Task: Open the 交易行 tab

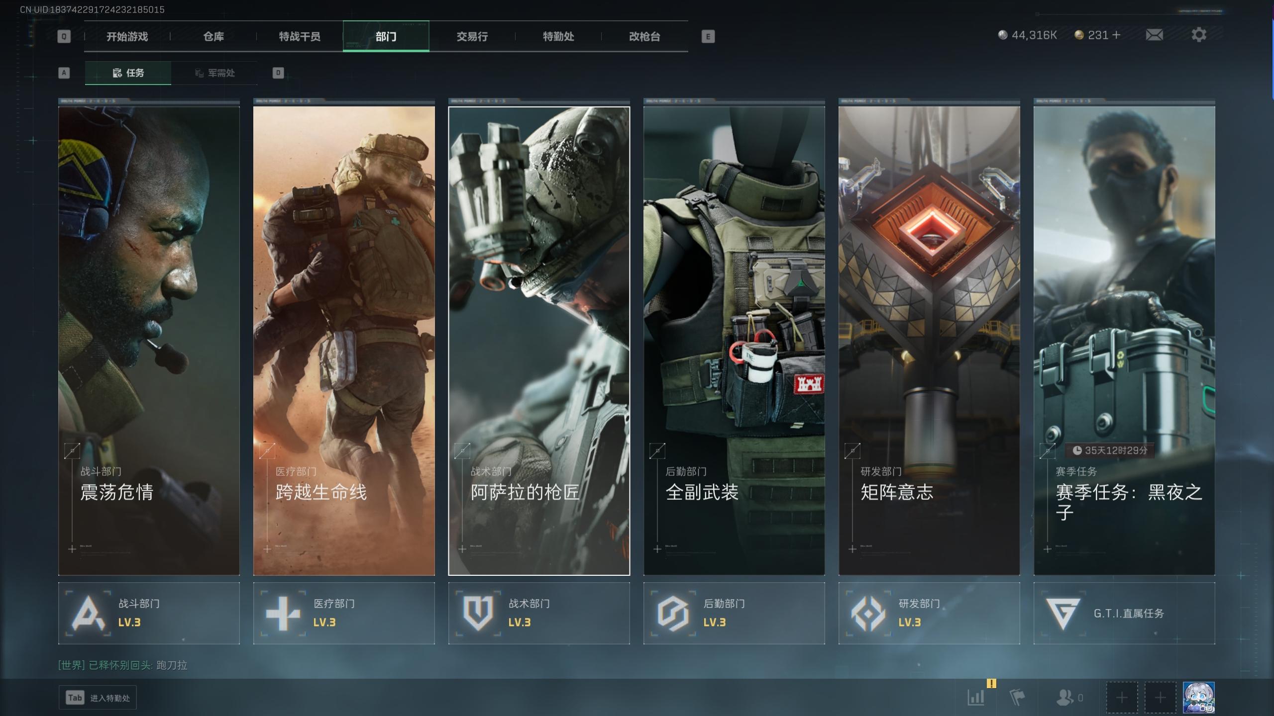Action: click(472, 36)
